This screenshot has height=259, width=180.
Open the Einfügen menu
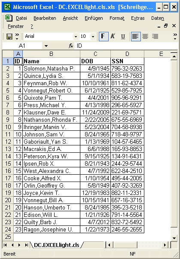94,18
